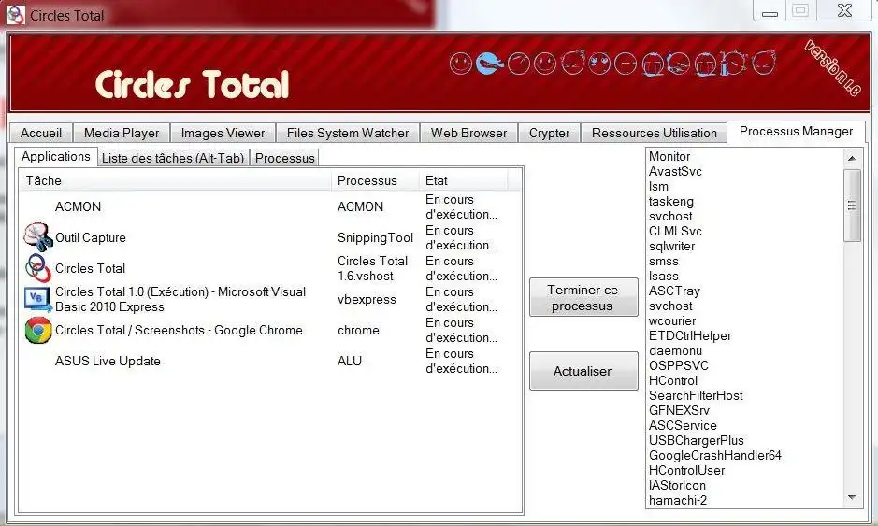878x526 pixels.
Task: Select wcourier in the process list
Action: tap(672, 321)
